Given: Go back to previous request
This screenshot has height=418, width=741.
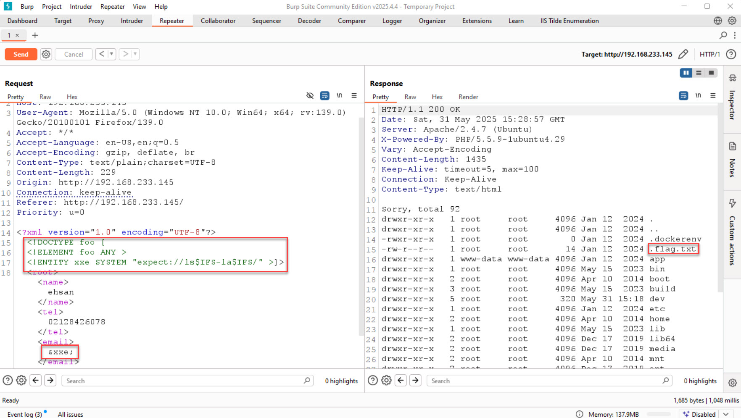Looking at the screenshot, I should pos(102,54).
